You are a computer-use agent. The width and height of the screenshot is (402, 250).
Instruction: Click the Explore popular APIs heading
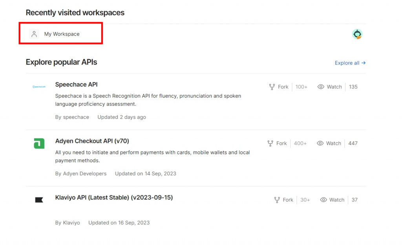pos(61,62)
